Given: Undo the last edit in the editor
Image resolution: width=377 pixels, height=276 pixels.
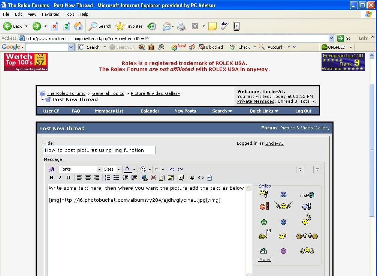Looking at the screenshot, I should (172, 169).
